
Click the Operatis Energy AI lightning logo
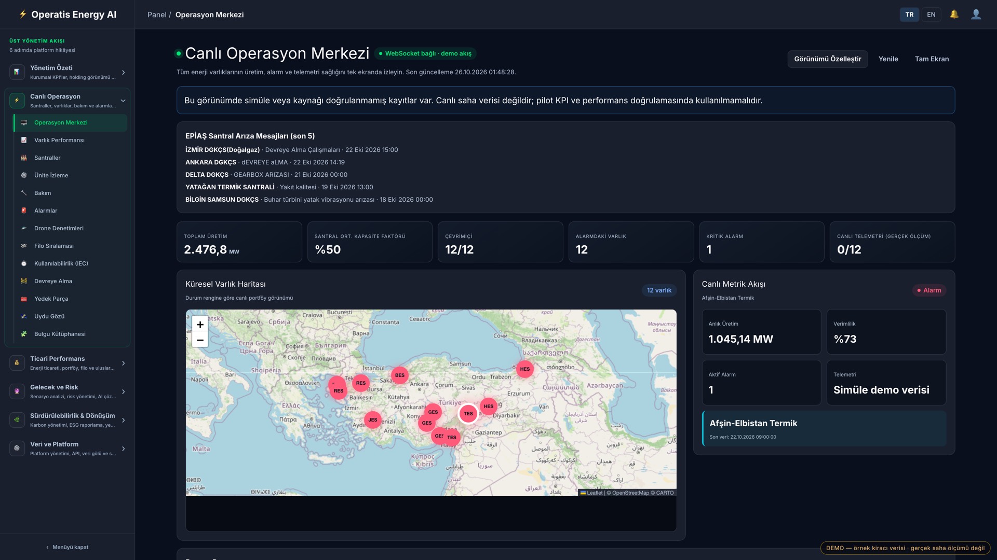(x=23, y=15)
